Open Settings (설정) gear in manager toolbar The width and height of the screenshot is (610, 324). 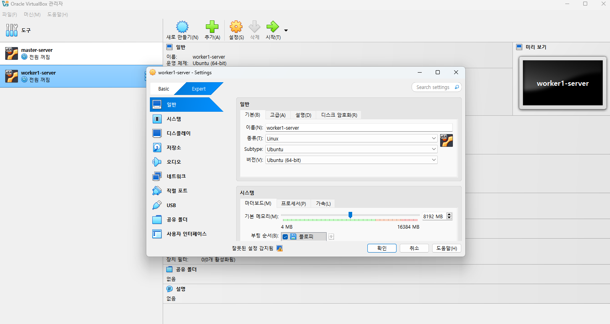pos(236,27)
